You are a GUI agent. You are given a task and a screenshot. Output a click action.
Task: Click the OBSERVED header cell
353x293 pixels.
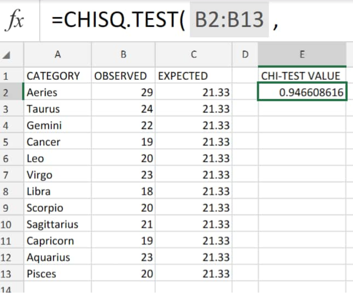click(123, 76)
